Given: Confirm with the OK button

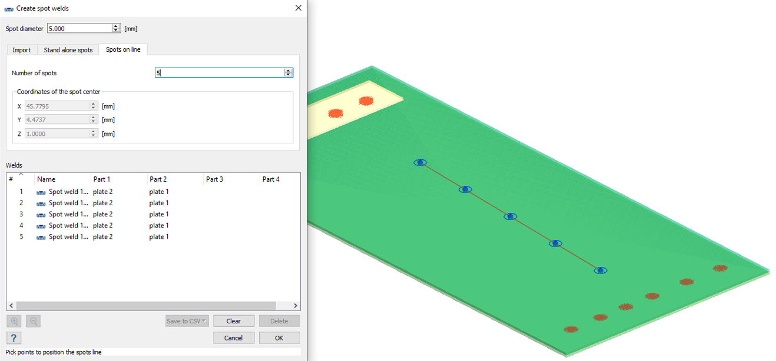Looking at the screenshot, I should 279,337.
